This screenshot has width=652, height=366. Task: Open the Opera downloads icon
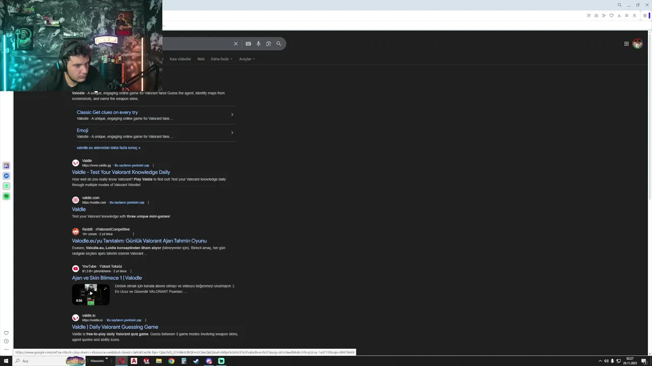click(619, 16)
